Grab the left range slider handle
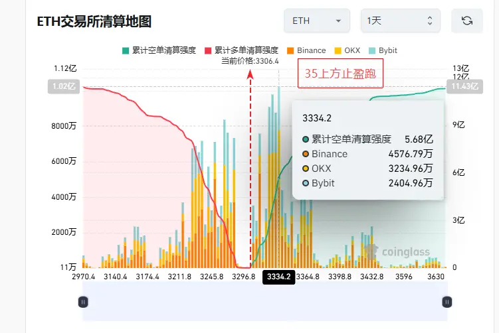This screenshot has height=333, width=499. coord(83,302)
